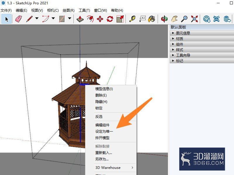Expand the 标记 panel
This screenshot has width=234, height=175.
202,61
